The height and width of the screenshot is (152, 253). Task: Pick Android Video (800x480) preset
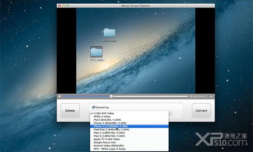point(129,146)
